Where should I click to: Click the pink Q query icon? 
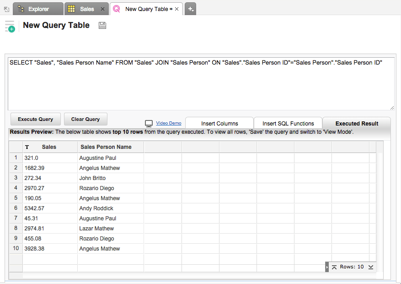[116, 9]
